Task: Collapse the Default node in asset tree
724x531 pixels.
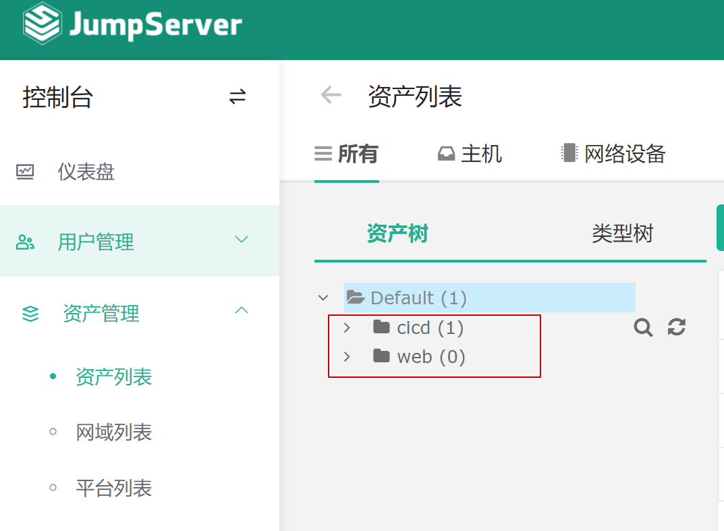Action: (323, 298)
